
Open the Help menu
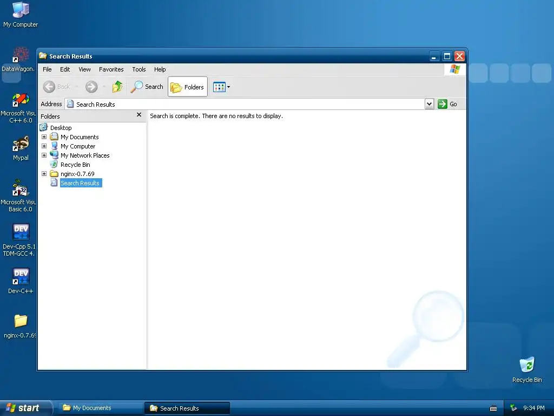160,69
